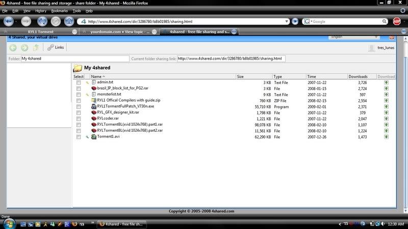This screenshot has width=408, height=229.
Task: Reload the page with the refresh icon
Action: point(42,21)
